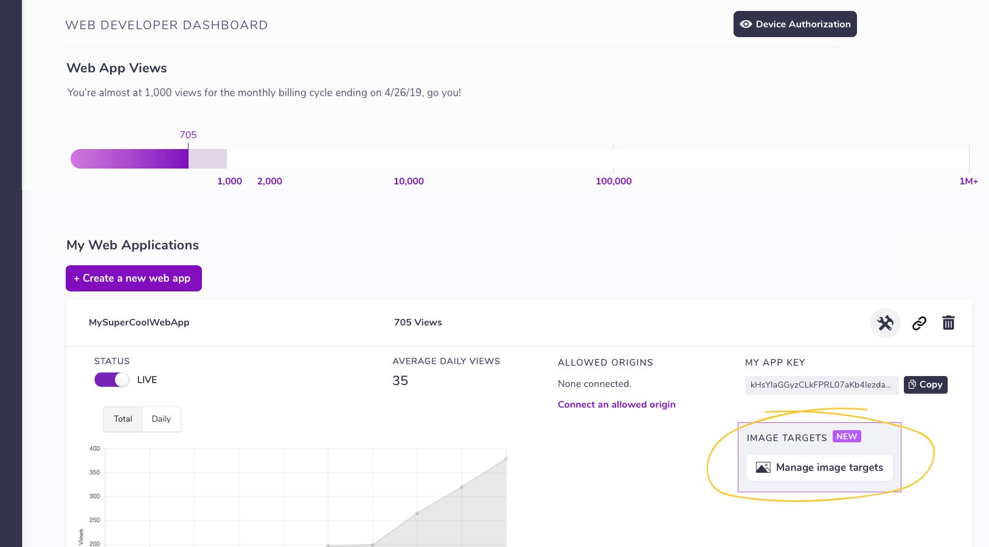Click the MySuperCoolWebApp name

(139, 322)
